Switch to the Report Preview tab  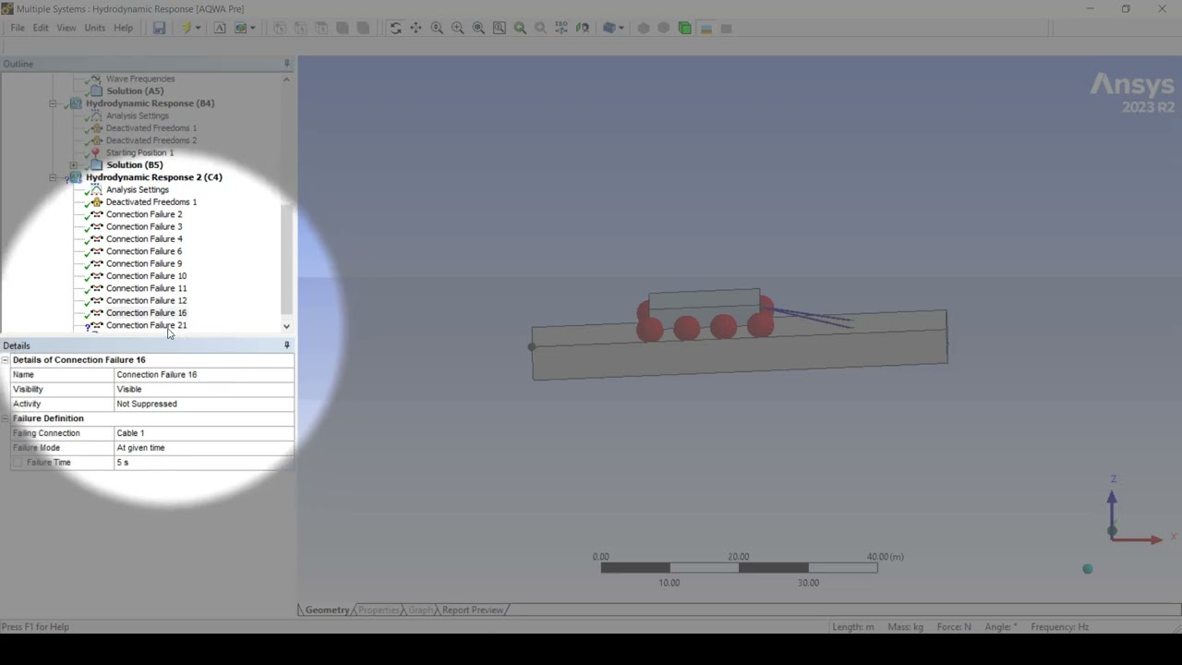click(472, 610)
